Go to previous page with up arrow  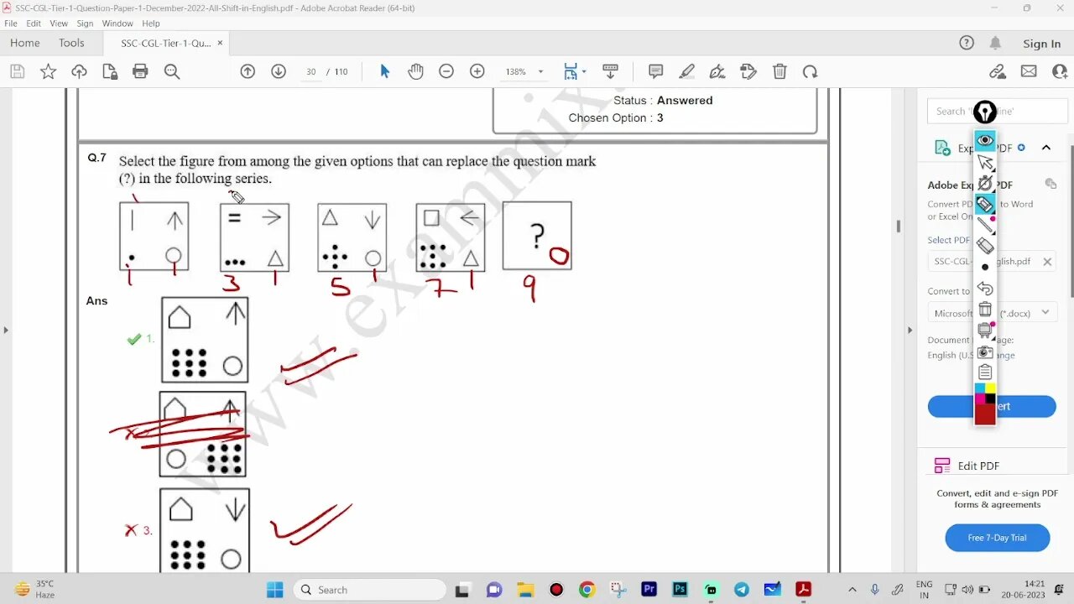(x=248, y=72)
